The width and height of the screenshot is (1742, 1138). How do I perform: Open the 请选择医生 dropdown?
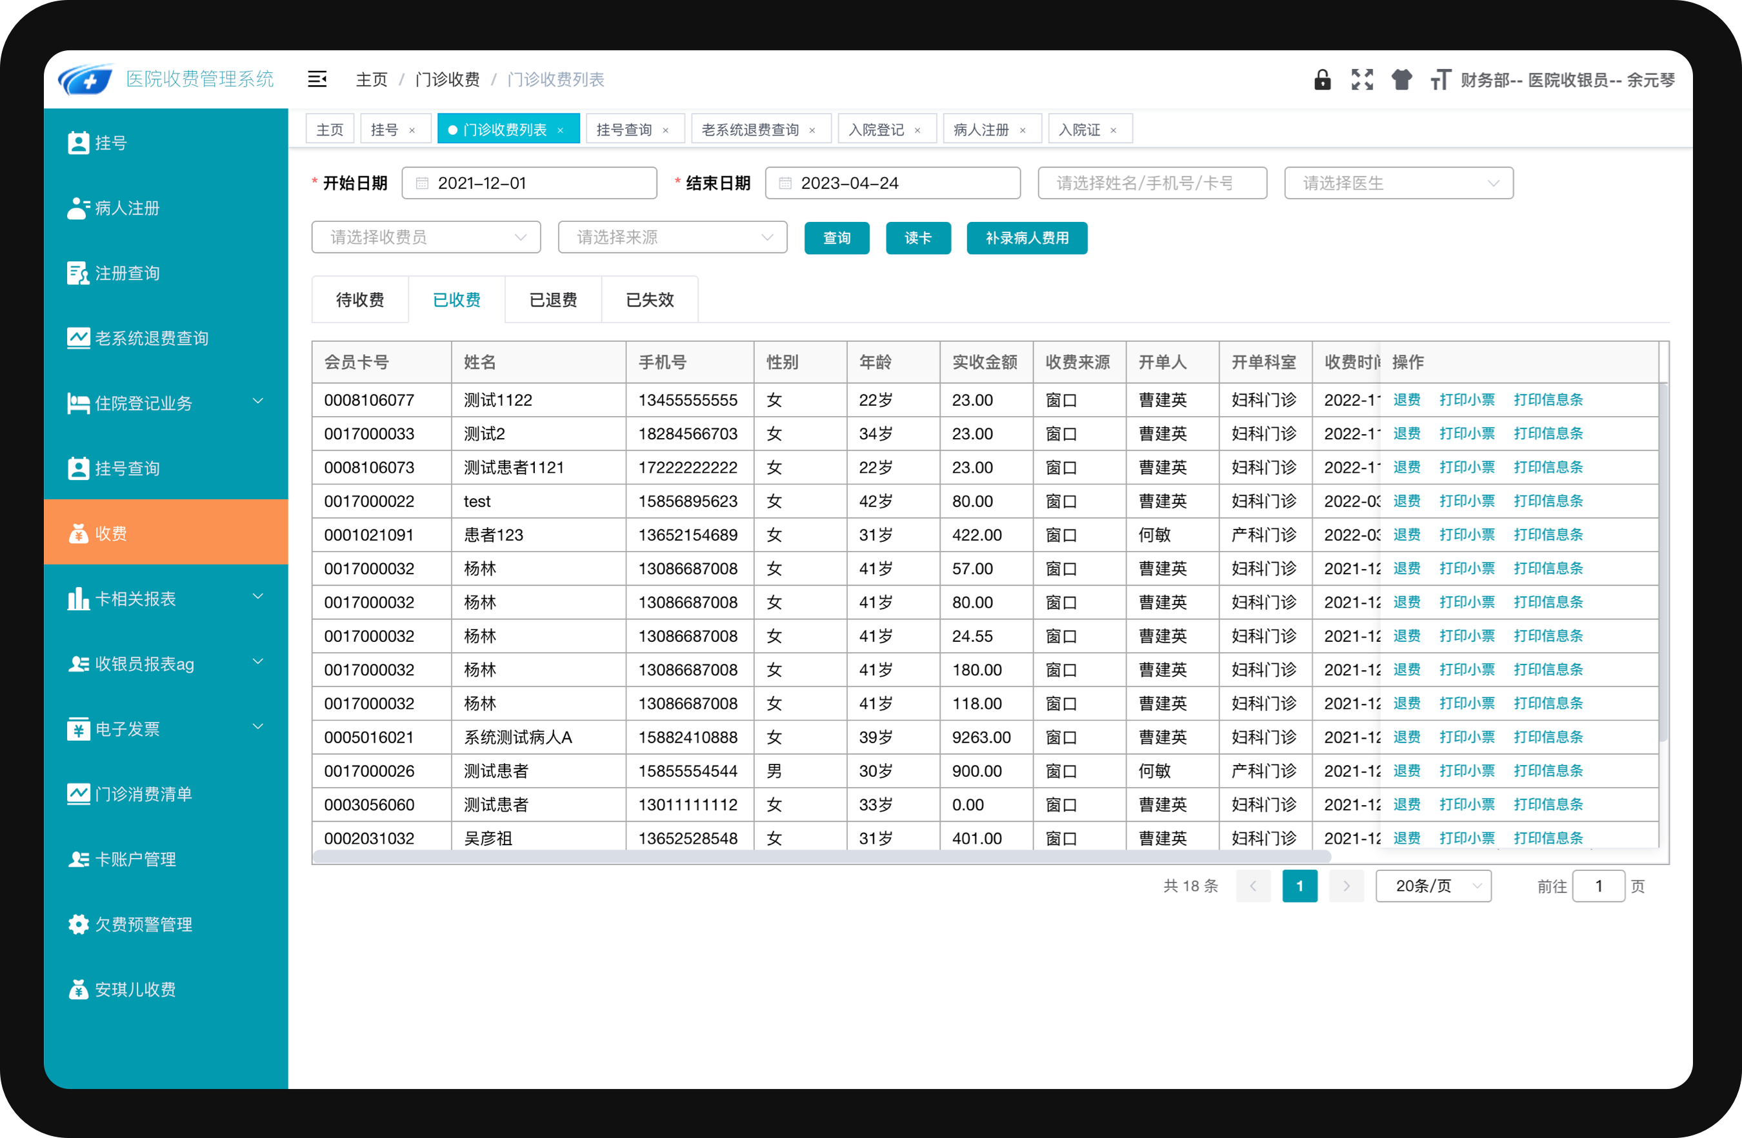tap(1399, 183)
